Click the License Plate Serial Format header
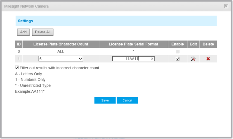The width and height of the screenshot is (233, 139). pos(133,44)
